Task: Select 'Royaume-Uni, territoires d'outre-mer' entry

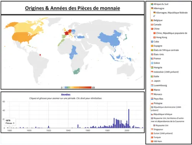Action: pyautogui.click(x=167, y=120)
